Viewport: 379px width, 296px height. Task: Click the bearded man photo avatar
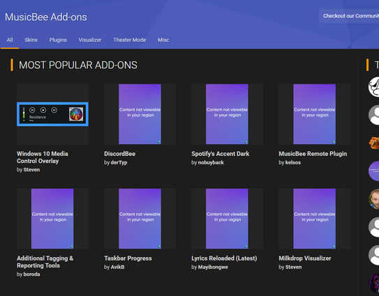pyautogui.click(x=374, y=199)
